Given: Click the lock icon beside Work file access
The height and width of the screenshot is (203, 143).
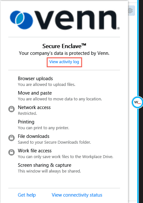Looking at the screenshot, I should pos(11,152).
